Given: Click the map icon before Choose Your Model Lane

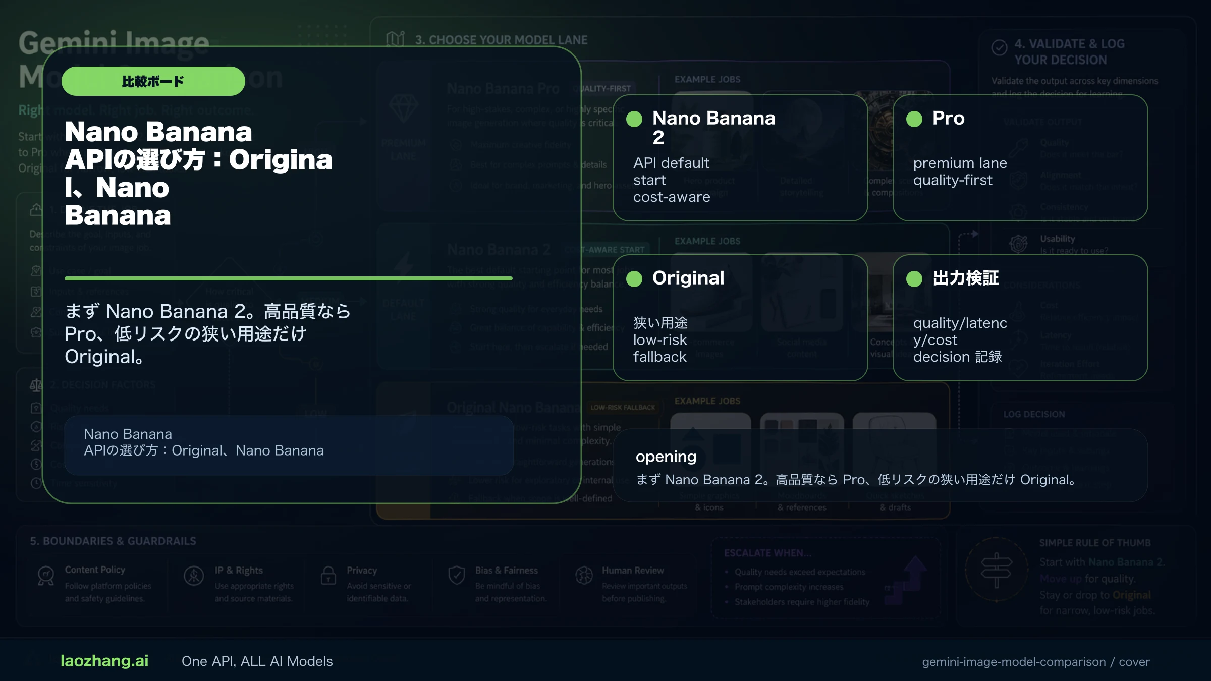Looking at the screenshot, I should pyautogui.click(x=395, y=39).
